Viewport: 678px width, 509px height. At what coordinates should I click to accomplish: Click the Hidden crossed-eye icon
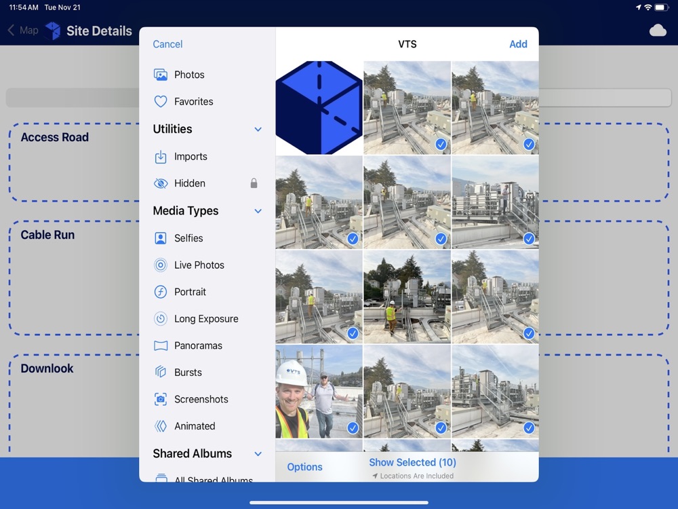click(x=161, y=183)
